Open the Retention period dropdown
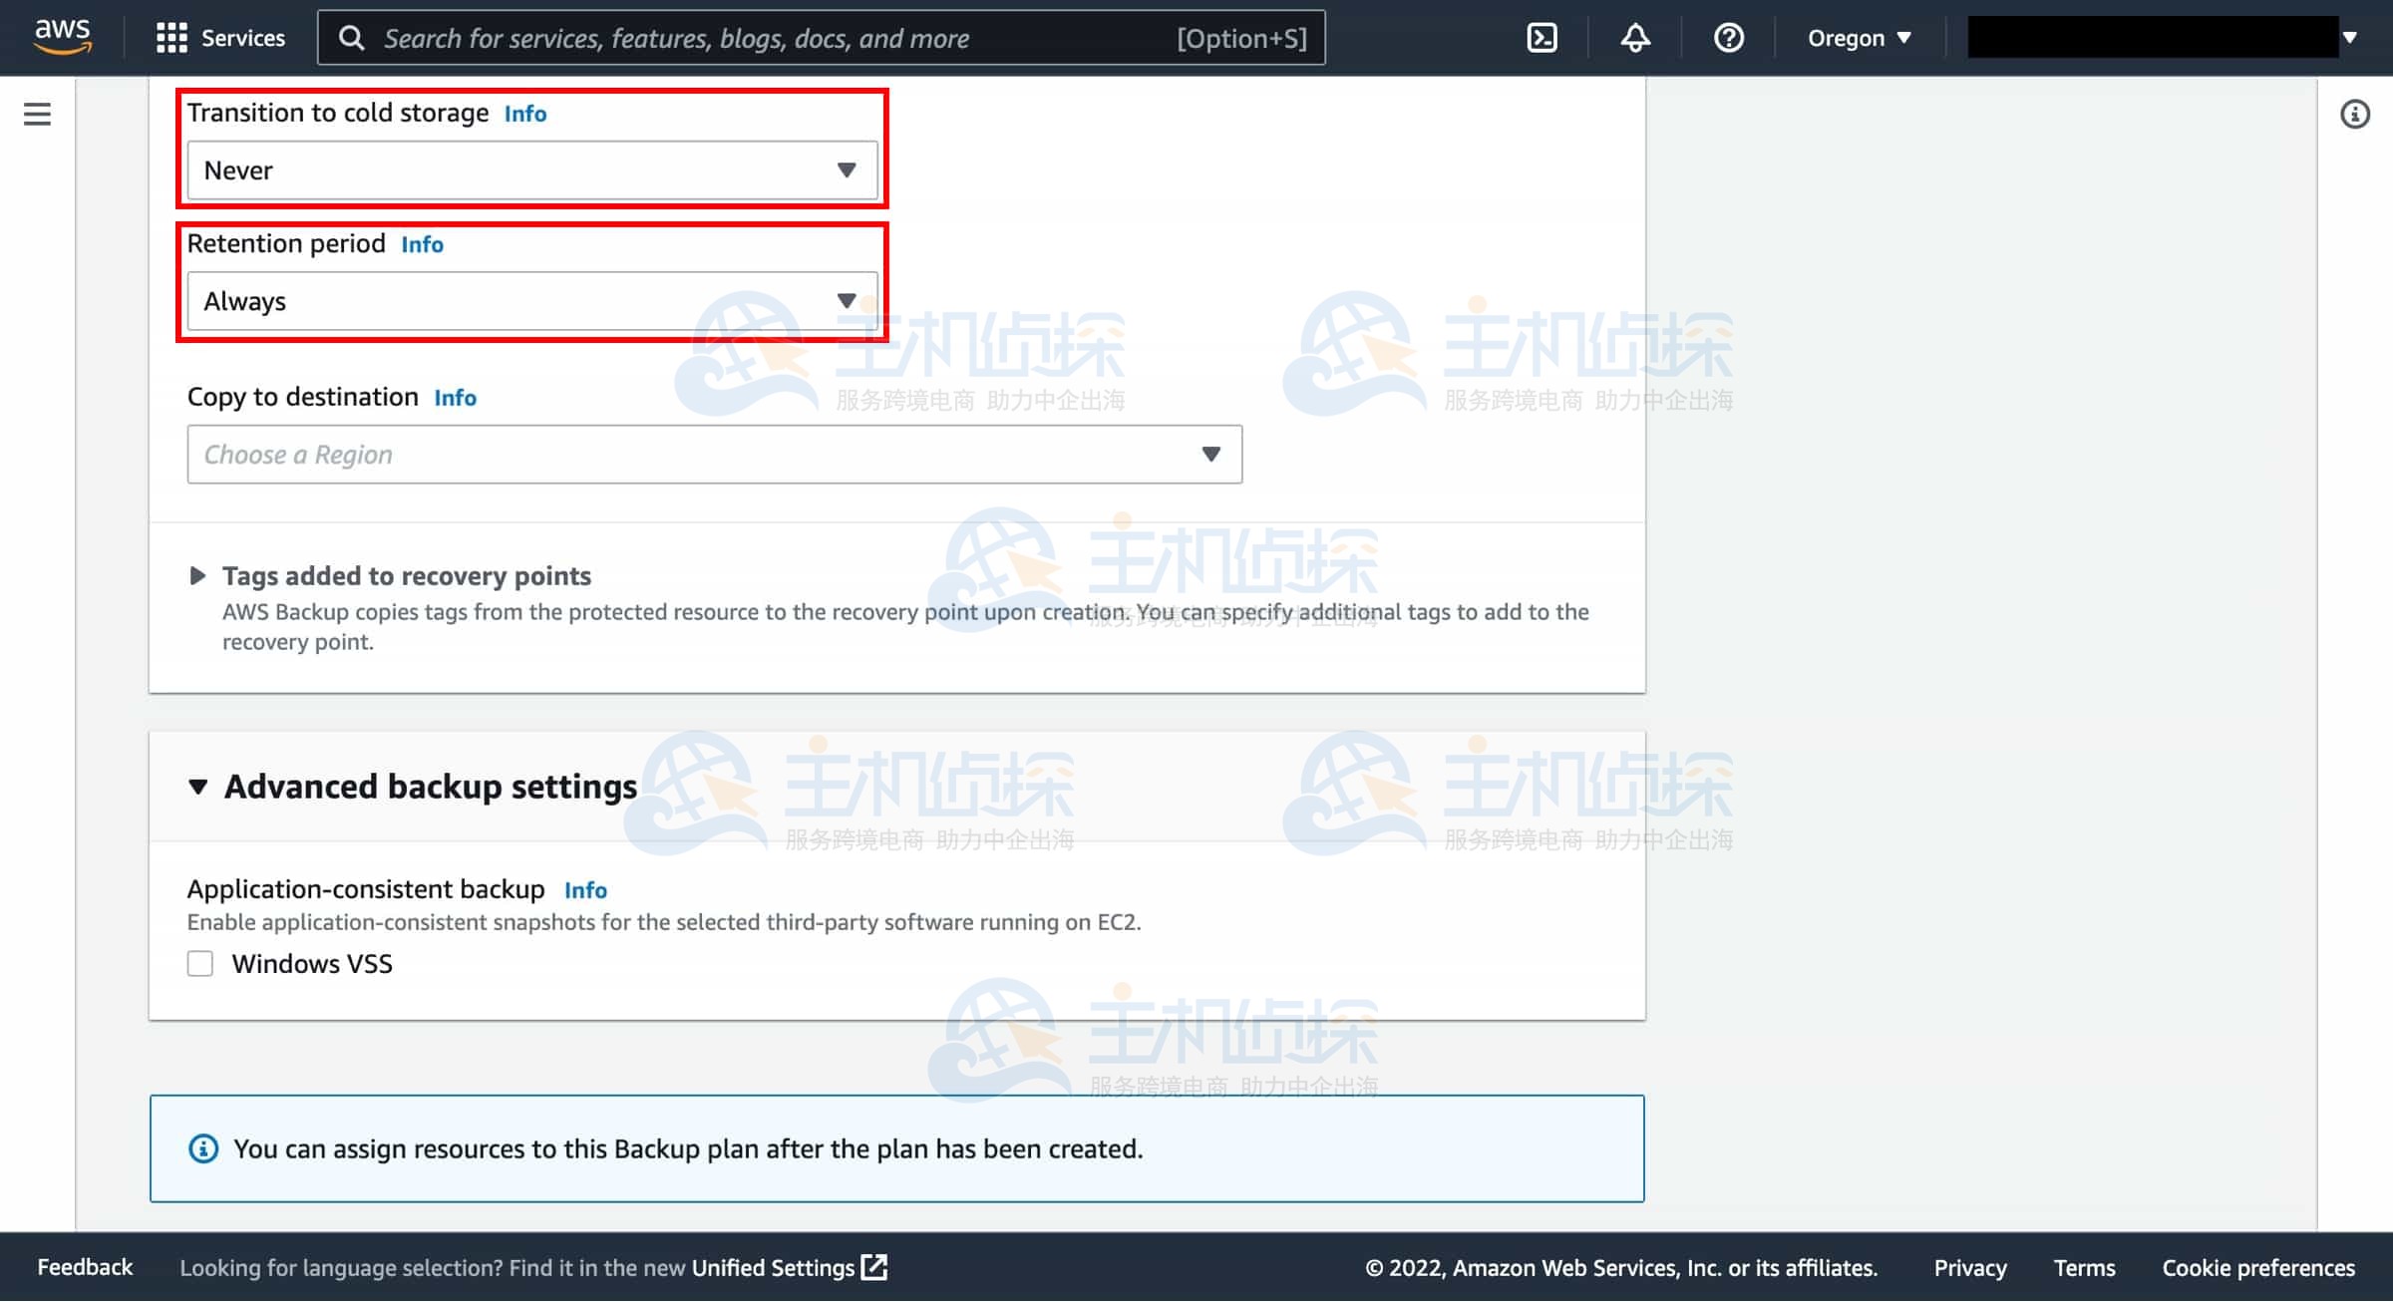This screenshot has height=1302, width=2393. [x=531, y=301]
